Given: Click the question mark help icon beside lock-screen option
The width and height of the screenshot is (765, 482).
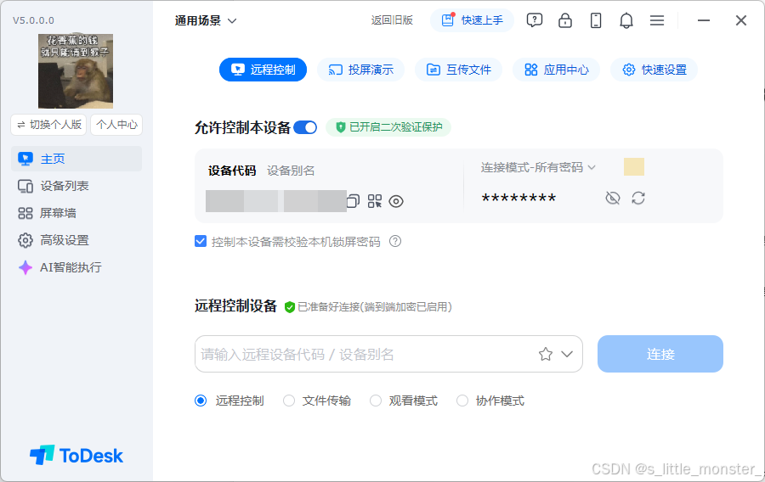Looking at the screenshot, I should pos(395,241).
